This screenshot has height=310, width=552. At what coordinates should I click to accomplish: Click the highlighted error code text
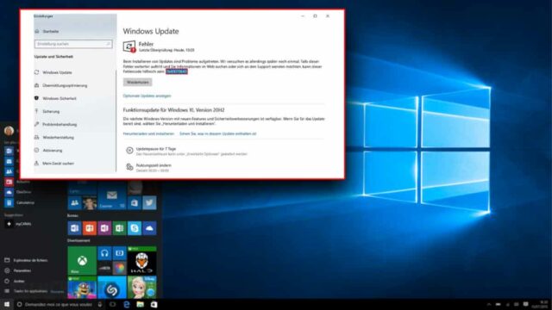pos(176,71)
